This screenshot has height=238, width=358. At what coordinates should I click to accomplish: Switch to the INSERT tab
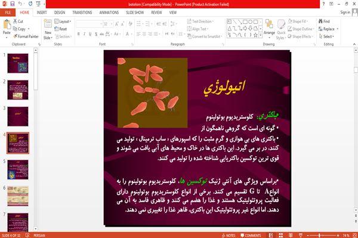42,13
